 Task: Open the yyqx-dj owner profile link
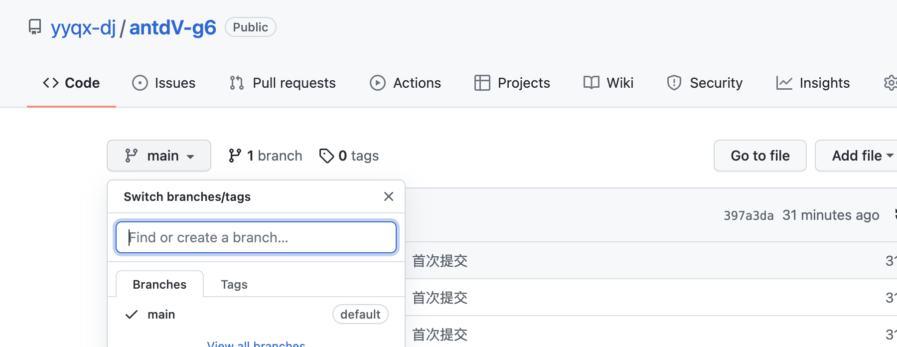click(83, 27)
